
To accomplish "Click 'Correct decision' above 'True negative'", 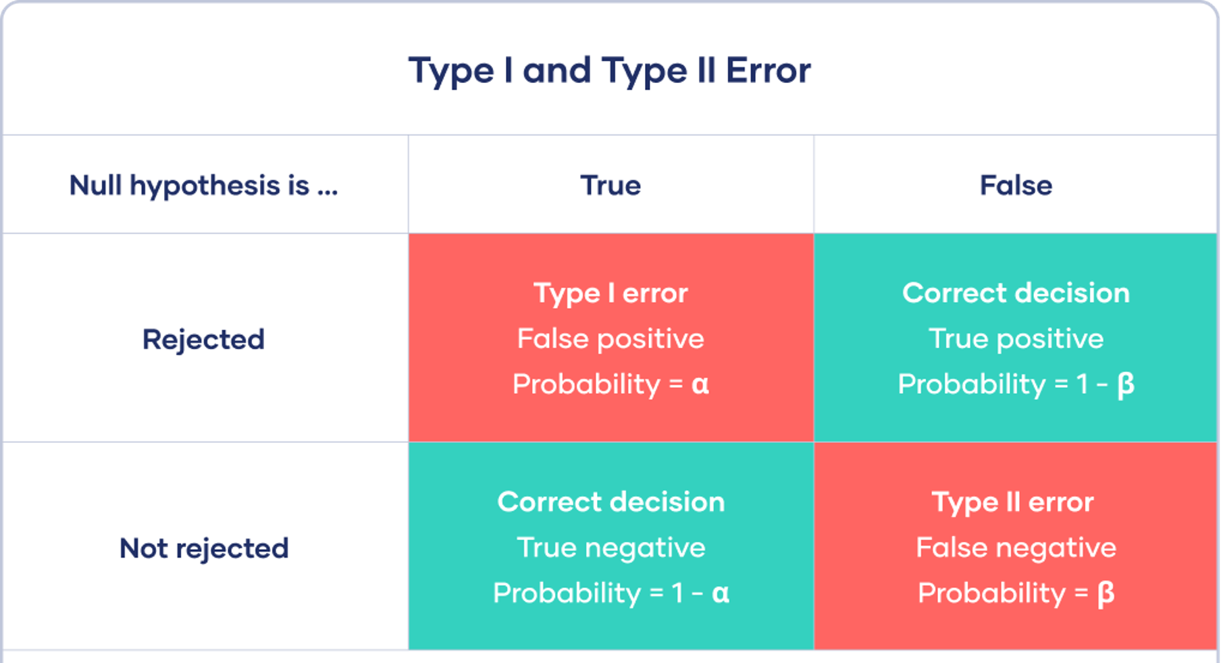I will click(610, 502).
